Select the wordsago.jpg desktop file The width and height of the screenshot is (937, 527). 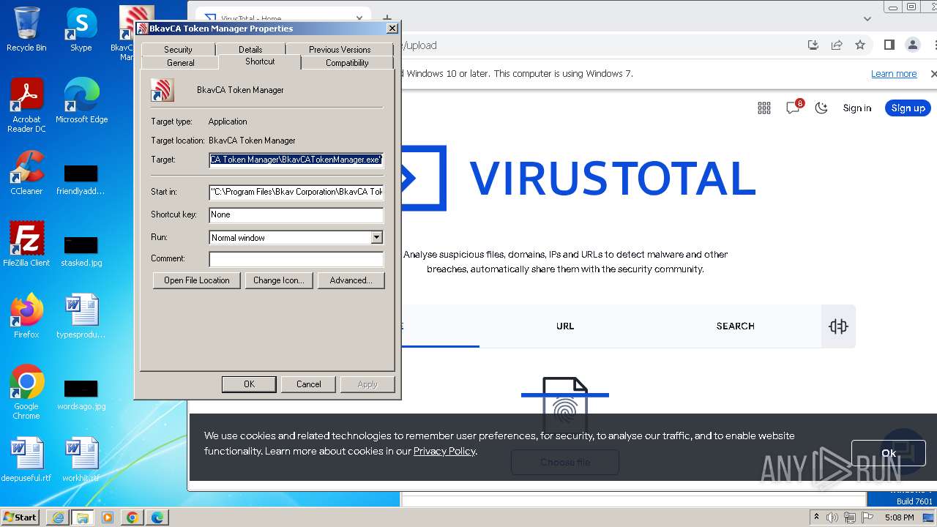pyautogui.click(x=81, y=395)
